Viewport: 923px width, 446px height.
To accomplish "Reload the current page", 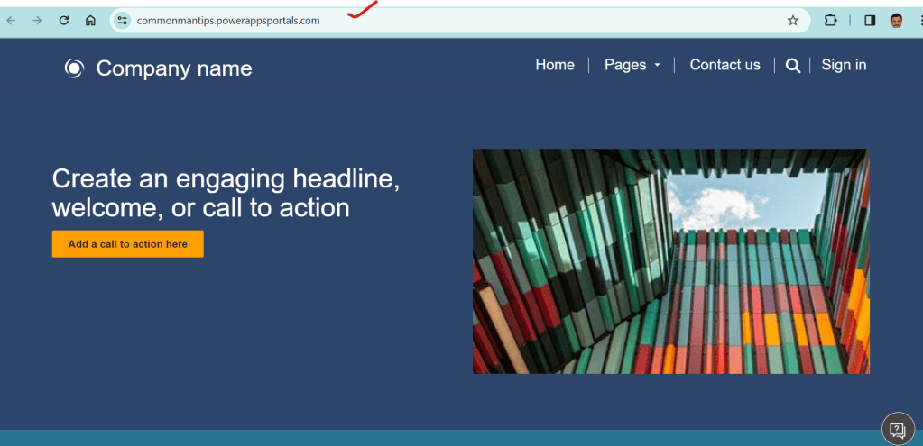I will [x=64, y=20].
